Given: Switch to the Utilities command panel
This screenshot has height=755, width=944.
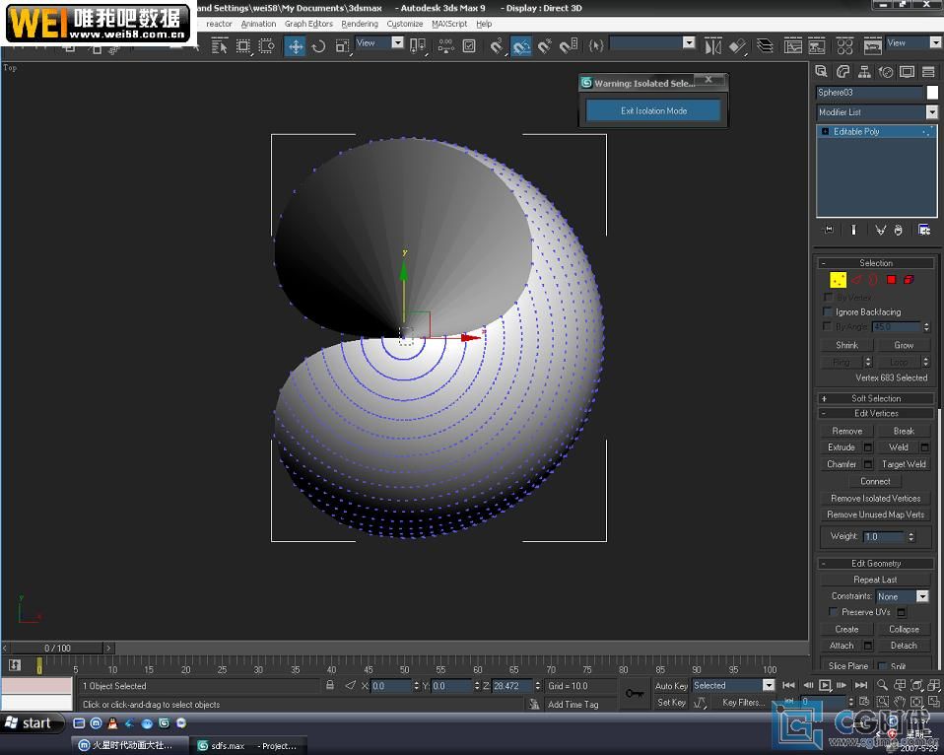Looking at the screenshot, I should tap(928, 72).
